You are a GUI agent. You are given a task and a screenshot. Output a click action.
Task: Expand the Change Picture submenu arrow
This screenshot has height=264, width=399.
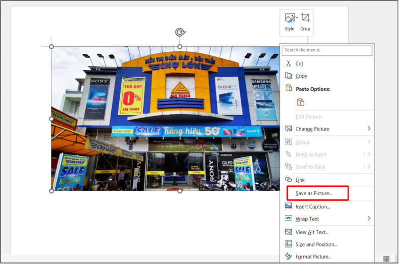(x=369, y=129)
